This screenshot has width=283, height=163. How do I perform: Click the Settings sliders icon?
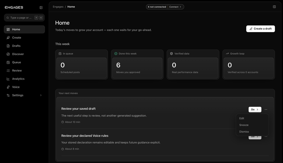[x=8, y=95]
